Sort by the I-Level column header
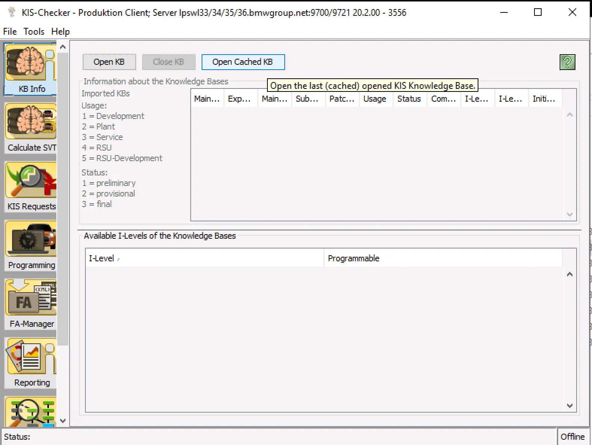 204,258
